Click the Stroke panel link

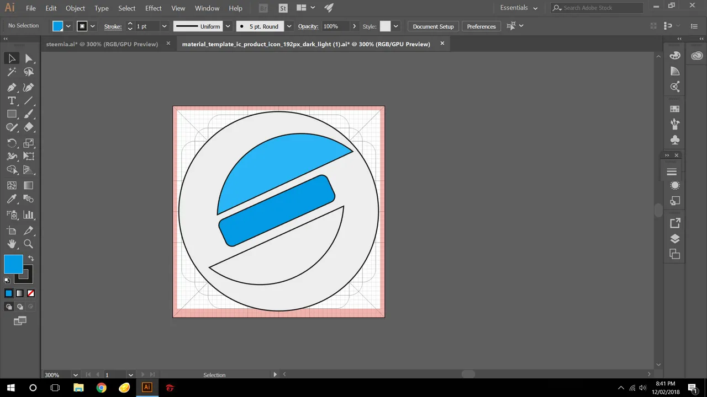(x=113, y=26)
